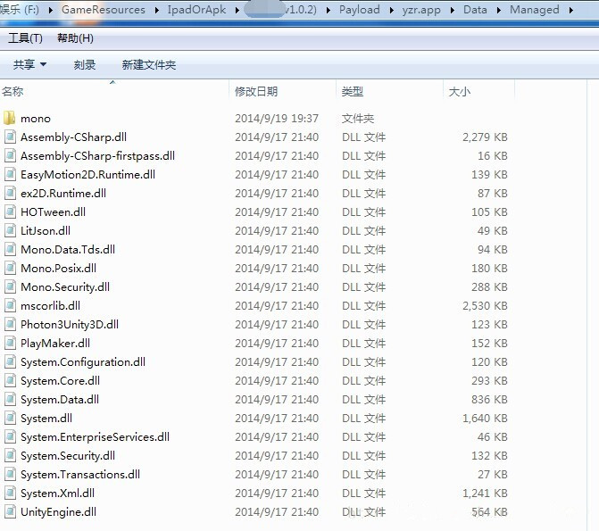The height and width of the screenshot is (531, 599).
Task: Select the mono folder icon
Action: 10,118
